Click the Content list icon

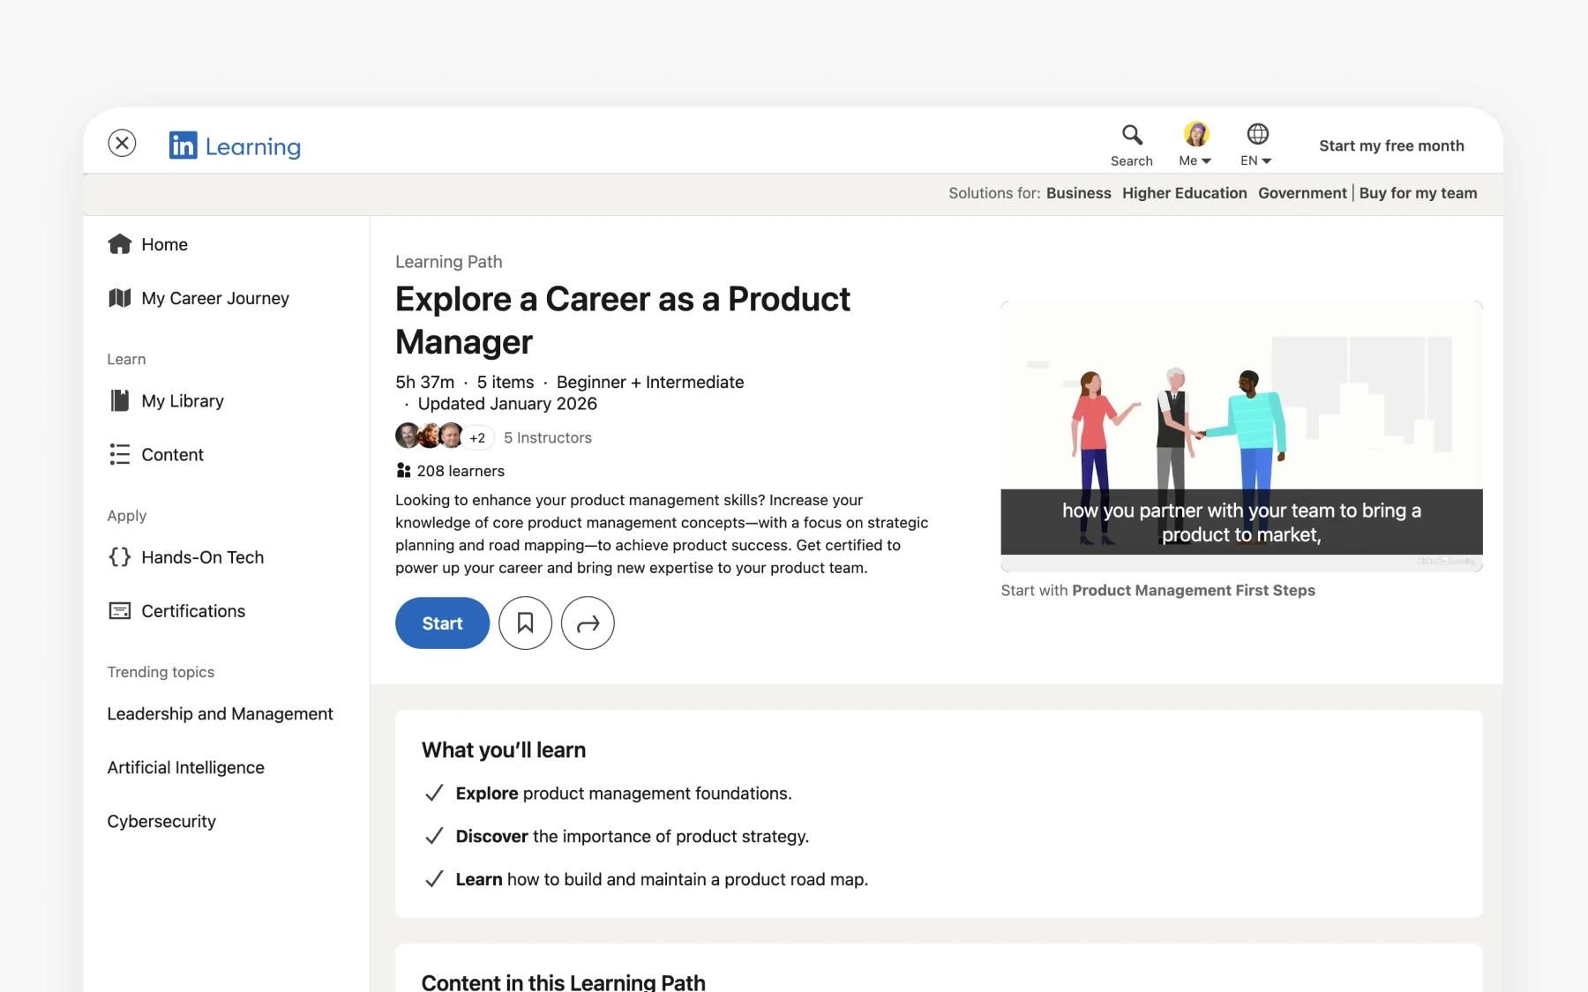119,454
